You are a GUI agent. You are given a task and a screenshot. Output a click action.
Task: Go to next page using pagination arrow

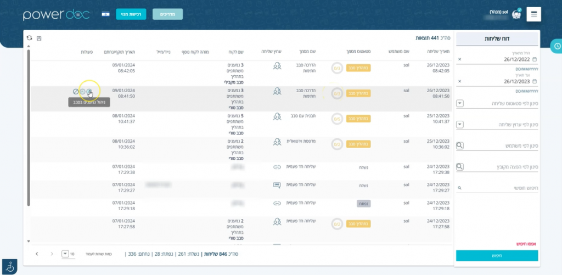(37, 254)
